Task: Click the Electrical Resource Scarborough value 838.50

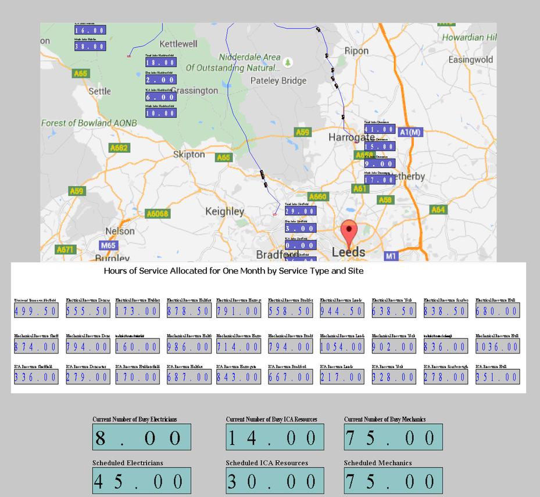Action: click(446, 310)
